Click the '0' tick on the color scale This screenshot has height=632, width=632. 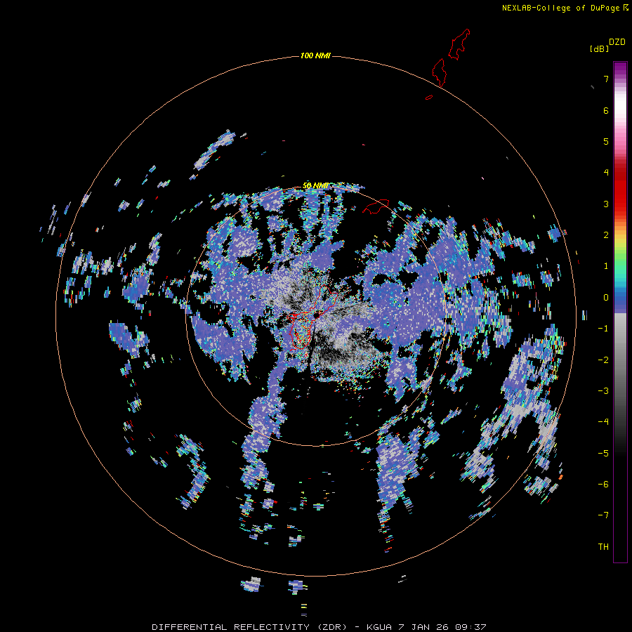pos(606,298)
